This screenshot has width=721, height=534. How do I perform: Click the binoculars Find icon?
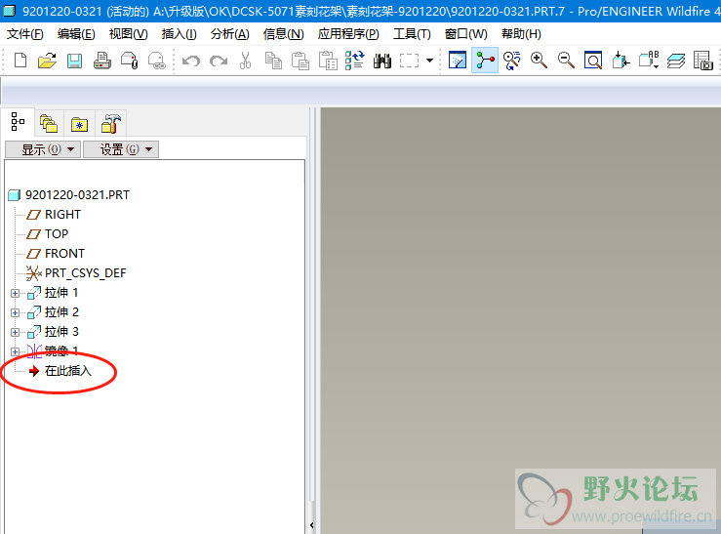382,61
